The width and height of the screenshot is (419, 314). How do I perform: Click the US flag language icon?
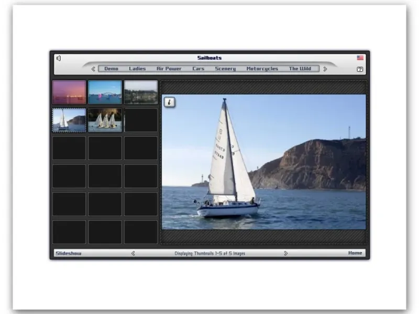pyautogui.click(x=360, y=58)
